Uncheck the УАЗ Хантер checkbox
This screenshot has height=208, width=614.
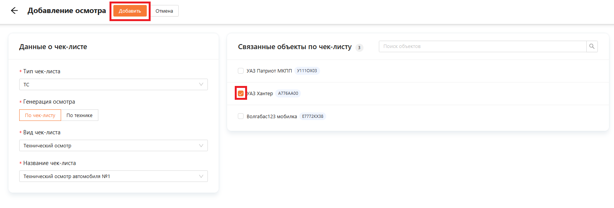[241, 93]
